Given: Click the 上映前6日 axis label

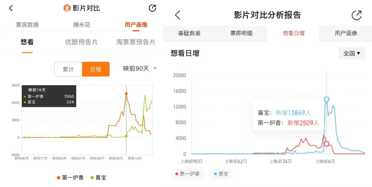Looking at the screenshot, I should pyautogui.click(x=325, y=162).
